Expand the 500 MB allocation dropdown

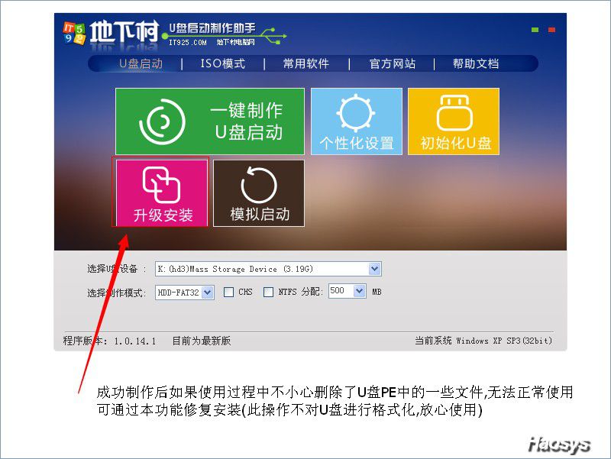point(359,291)
